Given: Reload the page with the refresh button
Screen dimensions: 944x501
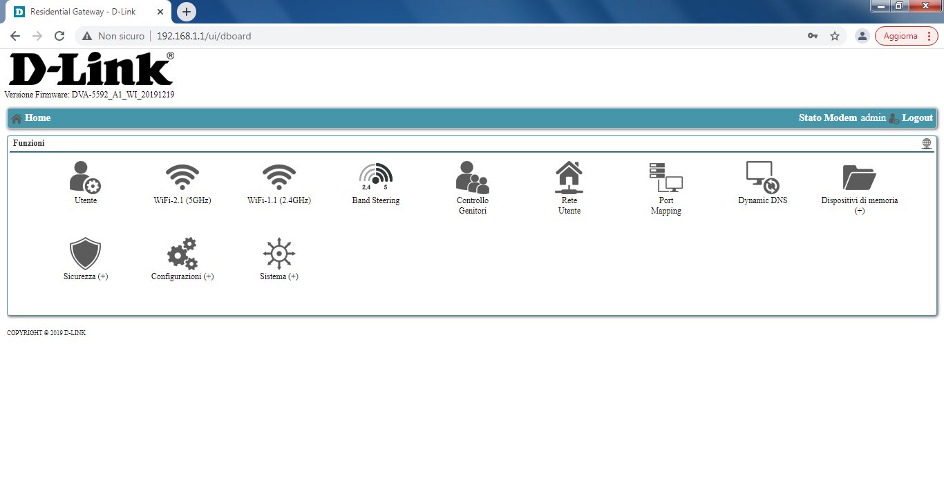Looking at the screenshot, I should (59, 36).
